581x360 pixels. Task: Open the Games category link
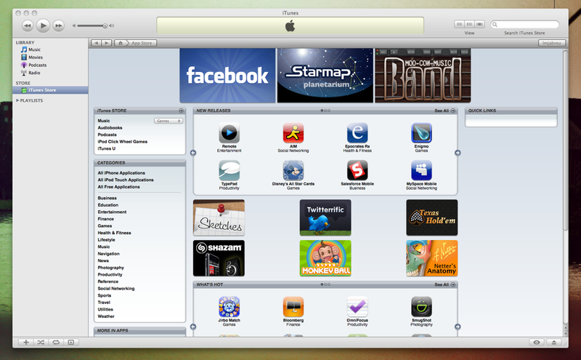click(x=105, y=226)
